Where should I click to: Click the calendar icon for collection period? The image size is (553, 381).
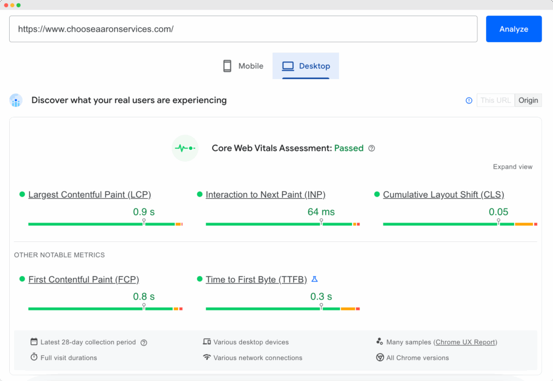click(34, 342)
